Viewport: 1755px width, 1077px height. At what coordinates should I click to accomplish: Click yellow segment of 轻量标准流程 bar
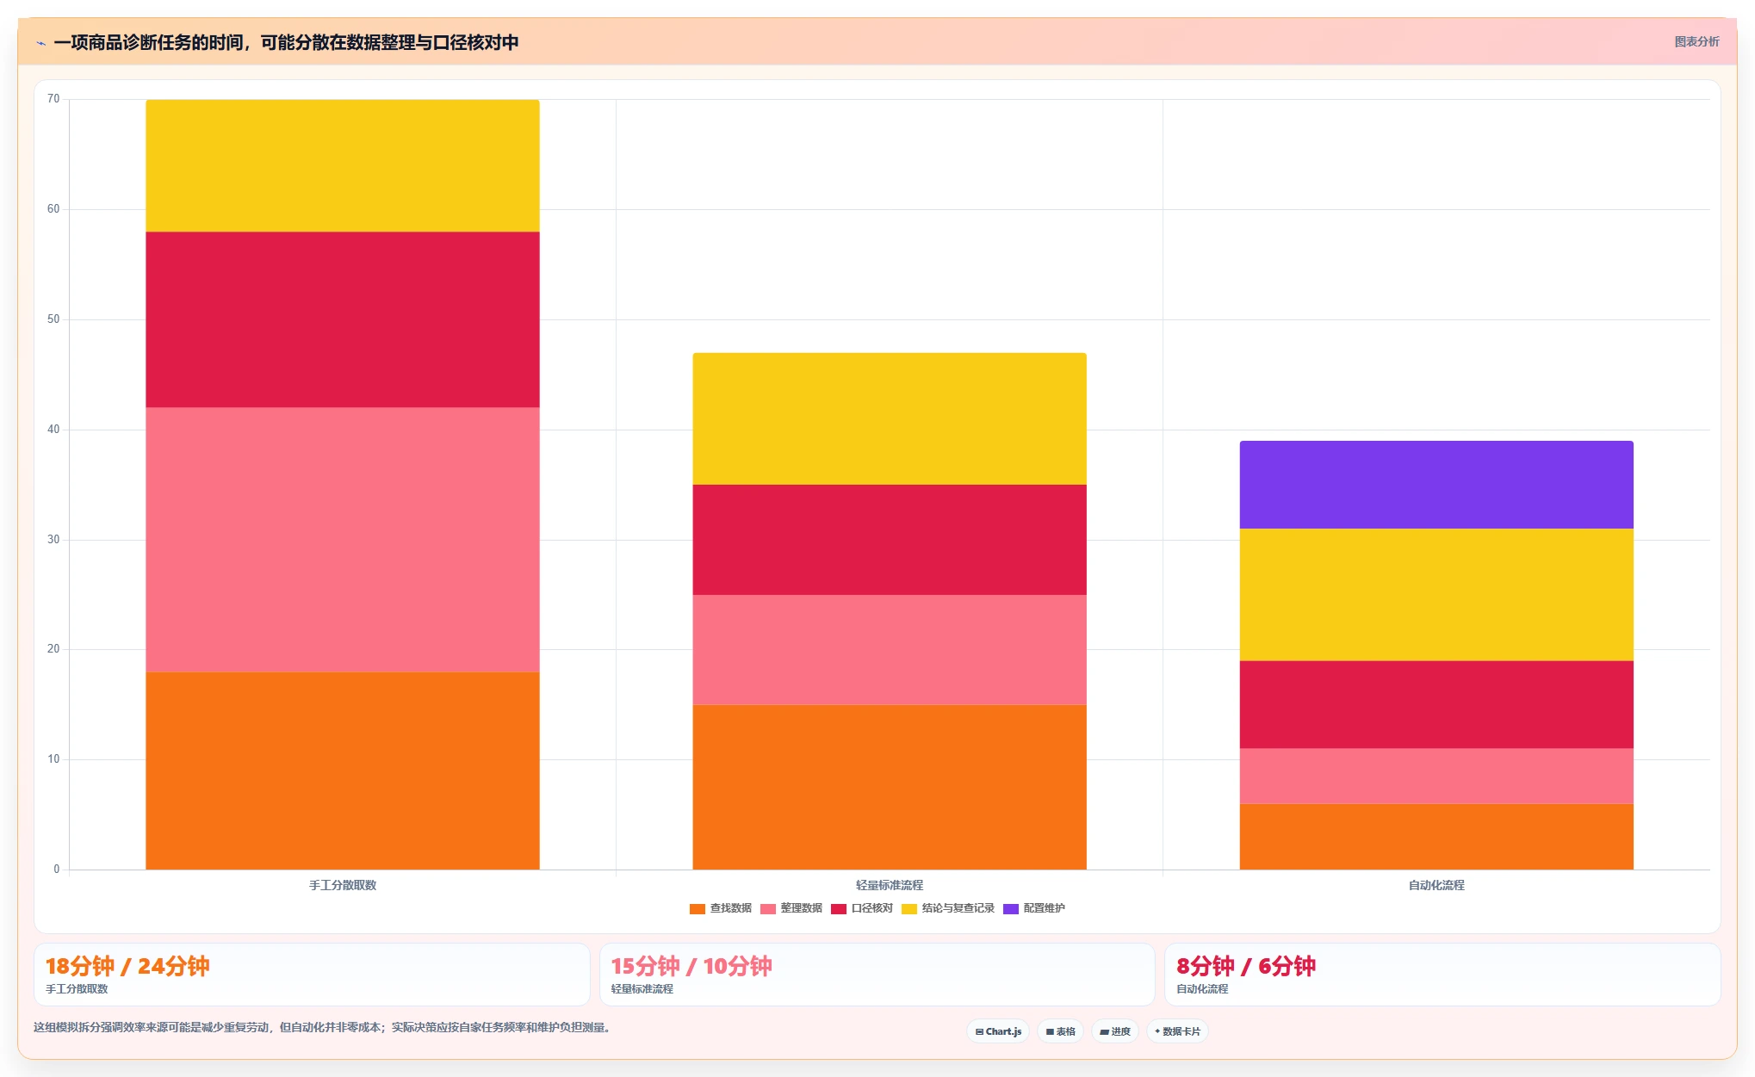point(890,418)
